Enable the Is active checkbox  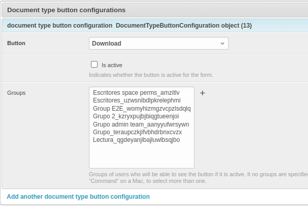click(x=94, y=65)
